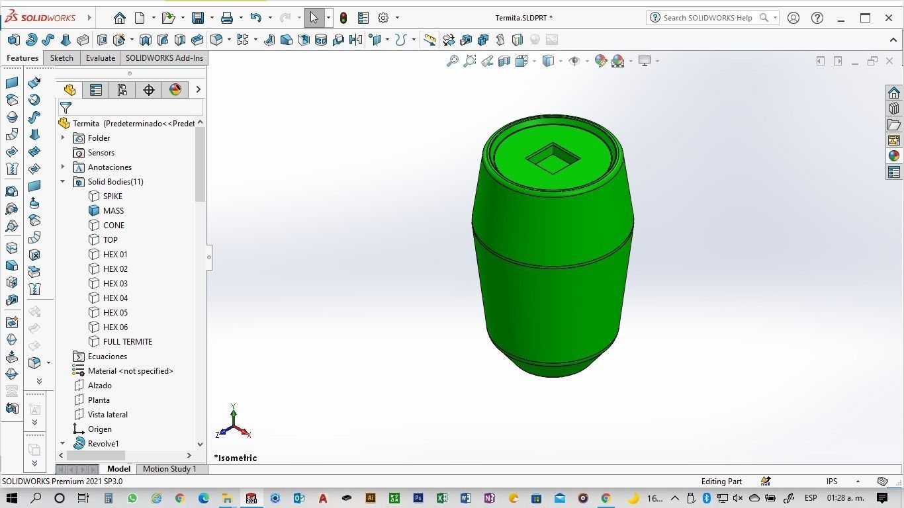The height and width of the screenshot is (508, 904).
Task: Switch to the Evaluate tab
Action: click(x=101, y=58)
